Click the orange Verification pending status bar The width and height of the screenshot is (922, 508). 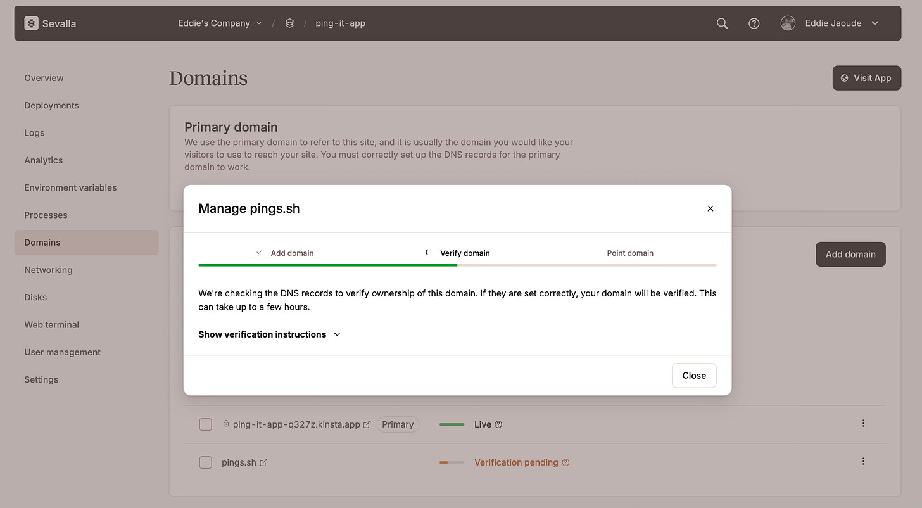[452, 462]
